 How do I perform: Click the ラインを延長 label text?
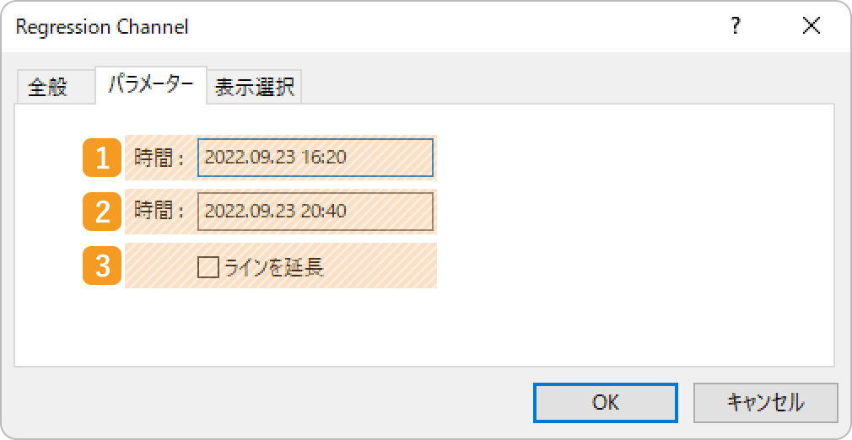pyautogui.click(x=274, y=266)
